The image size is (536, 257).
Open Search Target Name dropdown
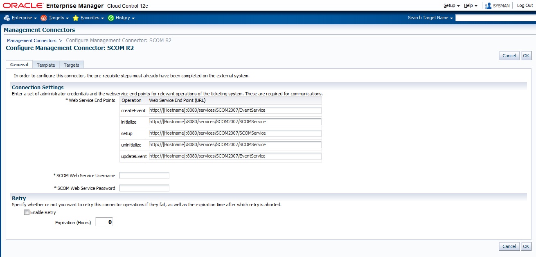point(430,18)
